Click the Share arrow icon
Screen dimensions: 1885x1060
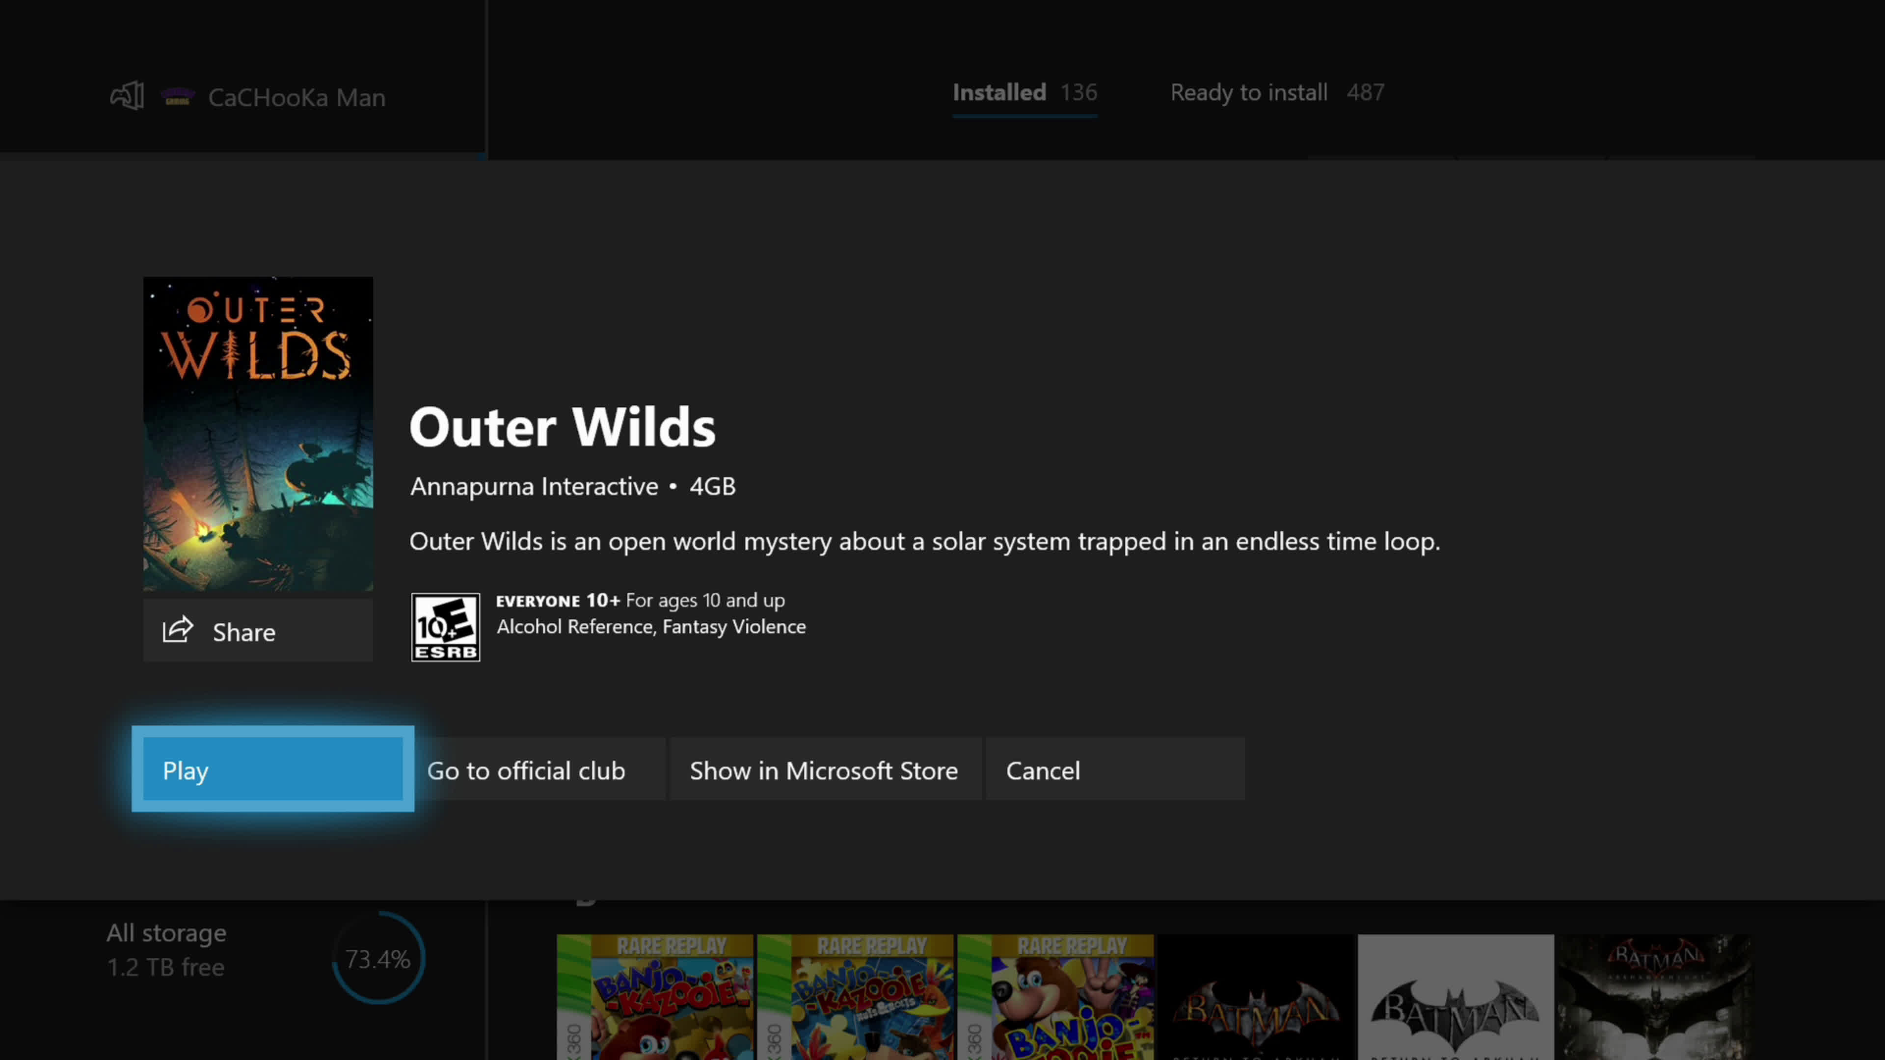pos(178,630)
